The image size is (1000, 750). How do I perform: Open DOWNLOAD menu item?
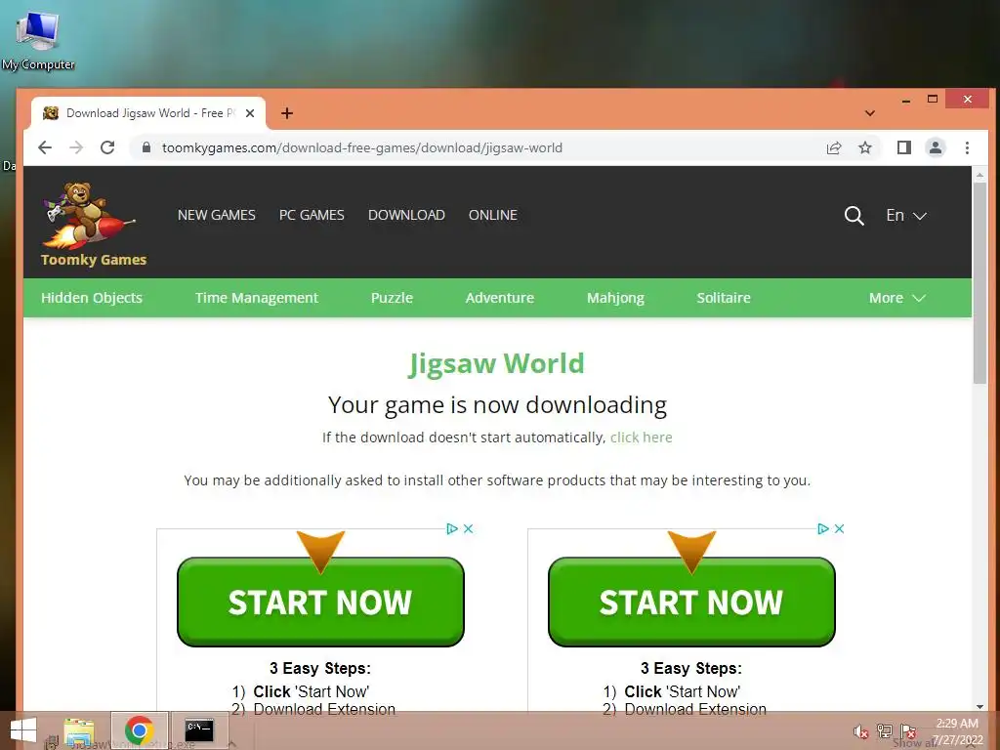[x=406, y=215]
